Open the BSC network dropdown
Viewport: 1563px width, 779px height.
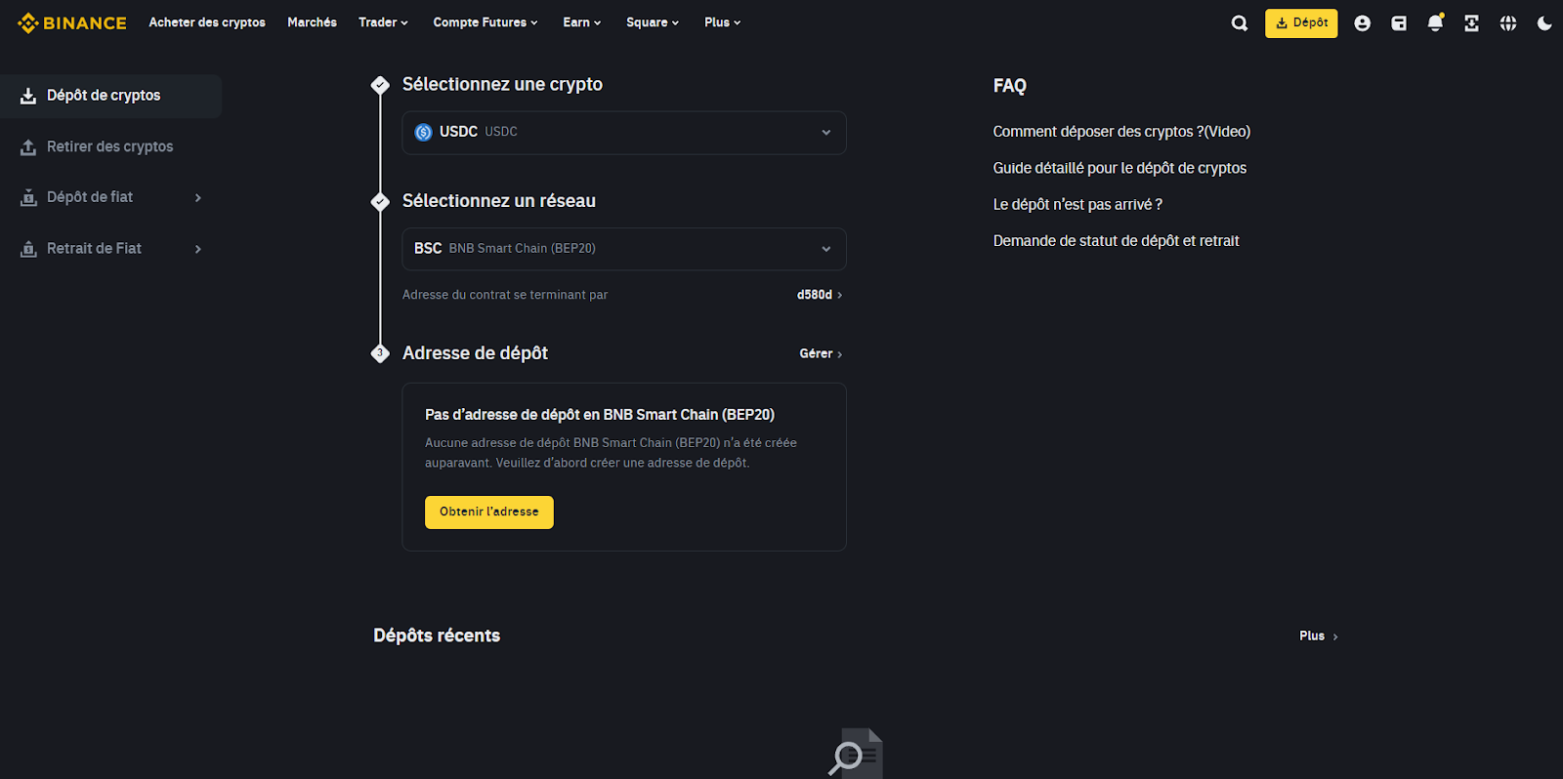click(624, 249)
